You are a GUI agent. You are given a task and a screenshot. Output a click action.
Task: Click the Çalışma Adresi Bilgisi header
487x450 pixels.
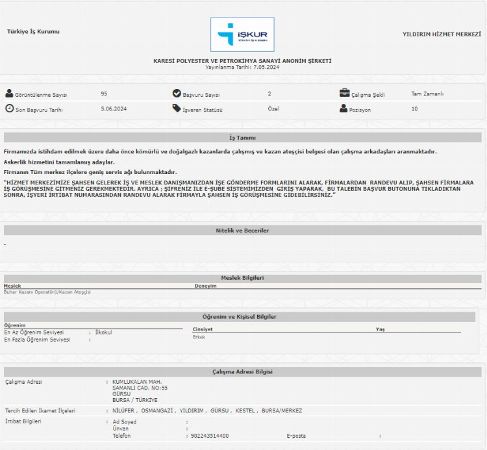pos(242,371)
